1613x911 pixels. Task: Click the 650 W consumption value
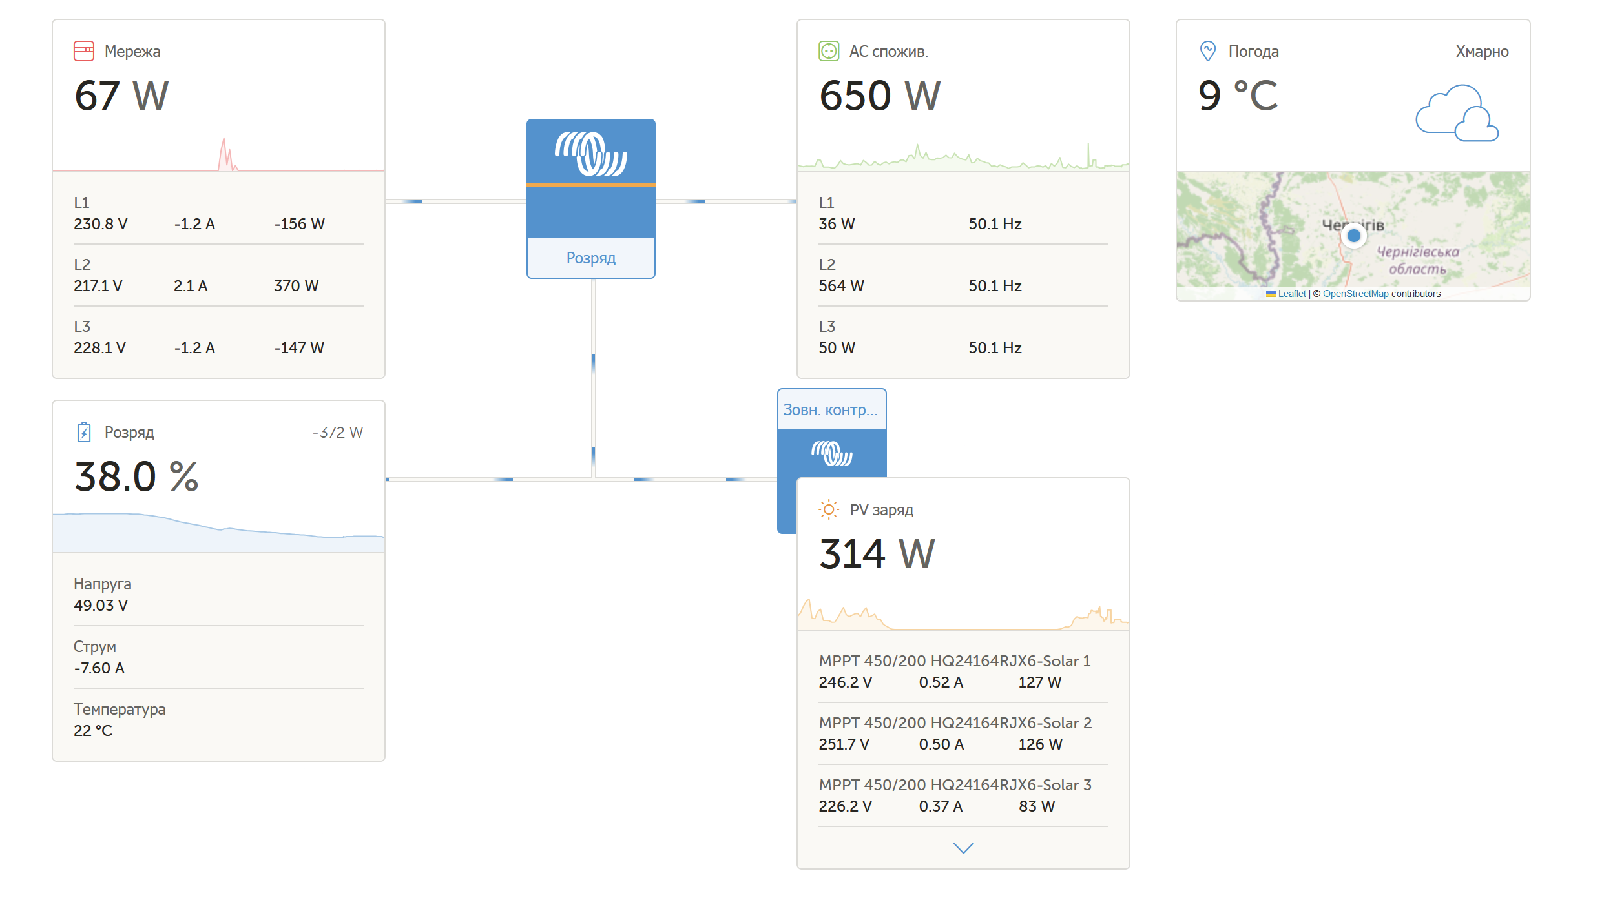click(880, 96)
